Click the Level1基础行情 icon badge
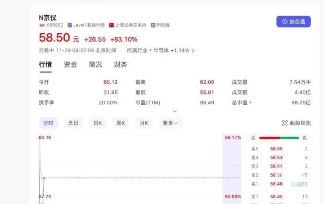 70,25
